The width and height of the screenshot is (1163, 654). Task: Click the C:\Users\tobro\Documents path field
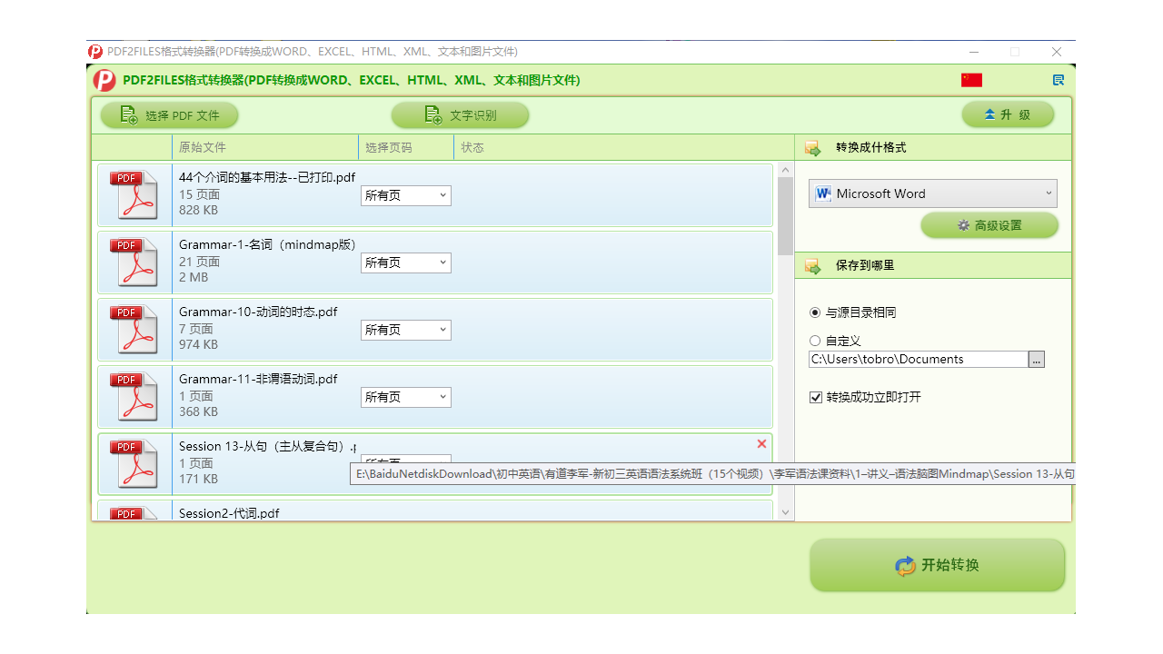(x=918, y=360)
